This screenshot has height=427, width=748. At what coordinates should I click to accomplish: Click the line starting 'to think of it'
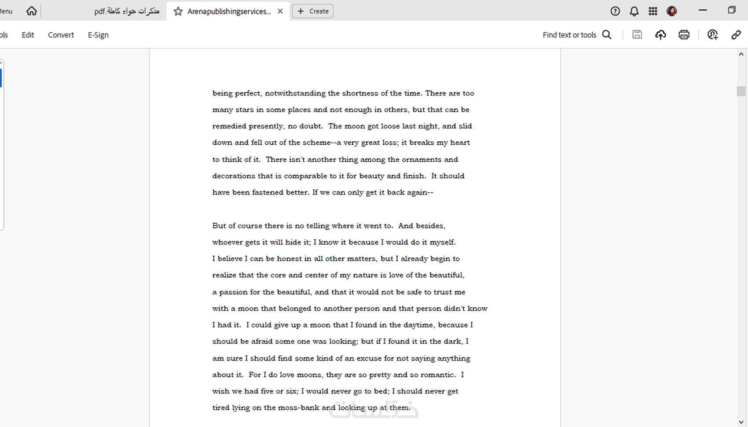click(x=335, y=159)
